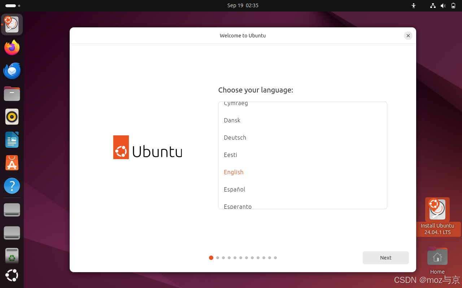Viewport: 462px width, 288px height.
Task: Open Rhythmbox music player
Action: [x=12, y=117]
